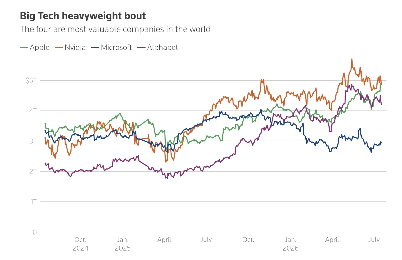
Task: Click the 1T y-axis label
Action: [x=34, y=202]
